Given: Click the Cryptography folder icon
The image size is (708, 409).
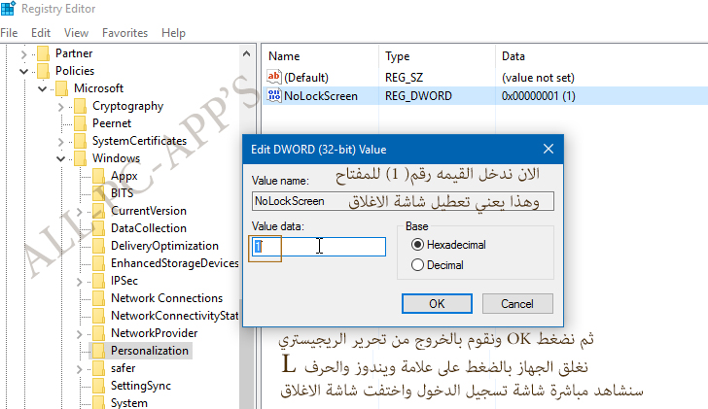Looking at the screenshot, I should 81,106.
